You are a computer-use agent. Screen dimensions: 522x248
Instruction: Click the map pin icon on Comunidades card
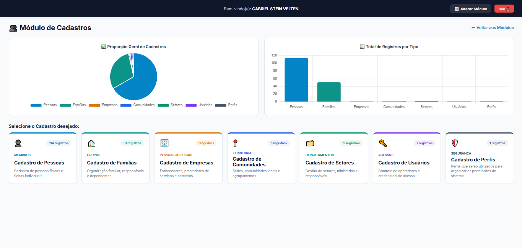coord(236,143)
